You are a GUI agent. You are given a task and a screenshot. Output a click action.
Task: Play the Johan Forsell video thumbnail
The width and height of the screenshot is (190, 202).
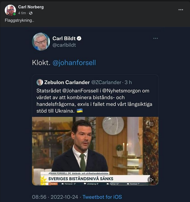tap(95, 148)
